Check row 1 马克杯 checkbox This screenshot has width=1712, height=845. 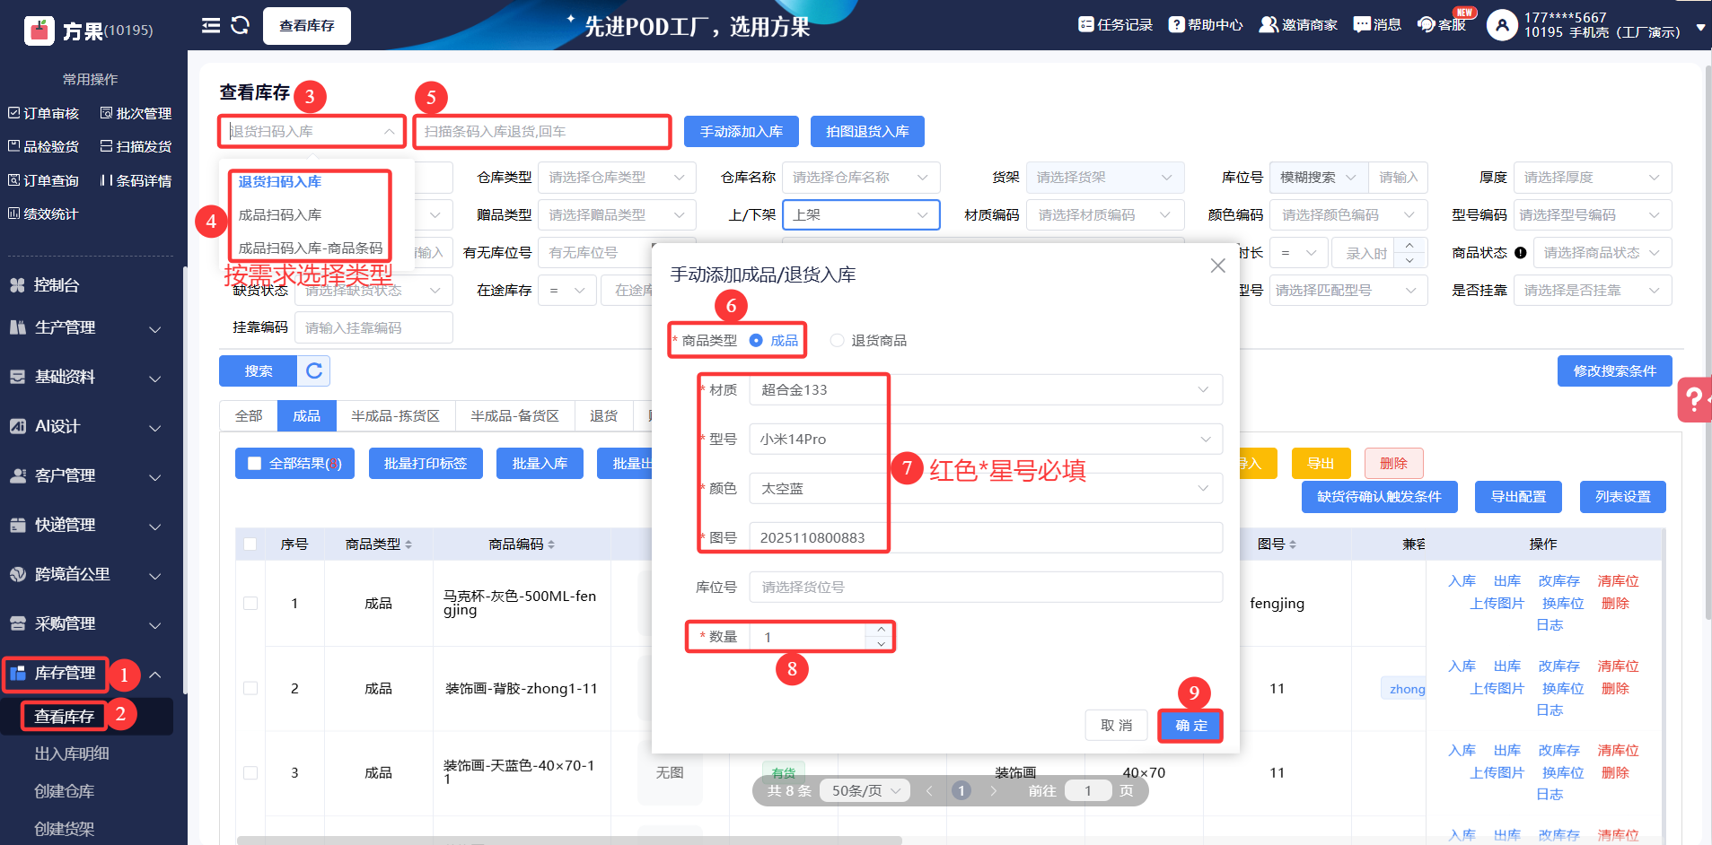tap(250, 603)
